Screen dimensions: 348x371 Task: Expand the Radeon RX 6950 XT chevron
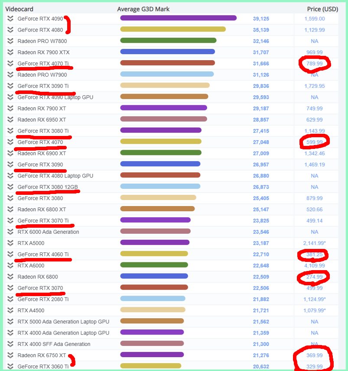(x=10, y=119)
